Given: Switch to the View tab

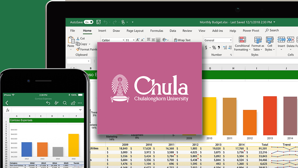Looking at the screenshot, I should click(x=202, y=31).
